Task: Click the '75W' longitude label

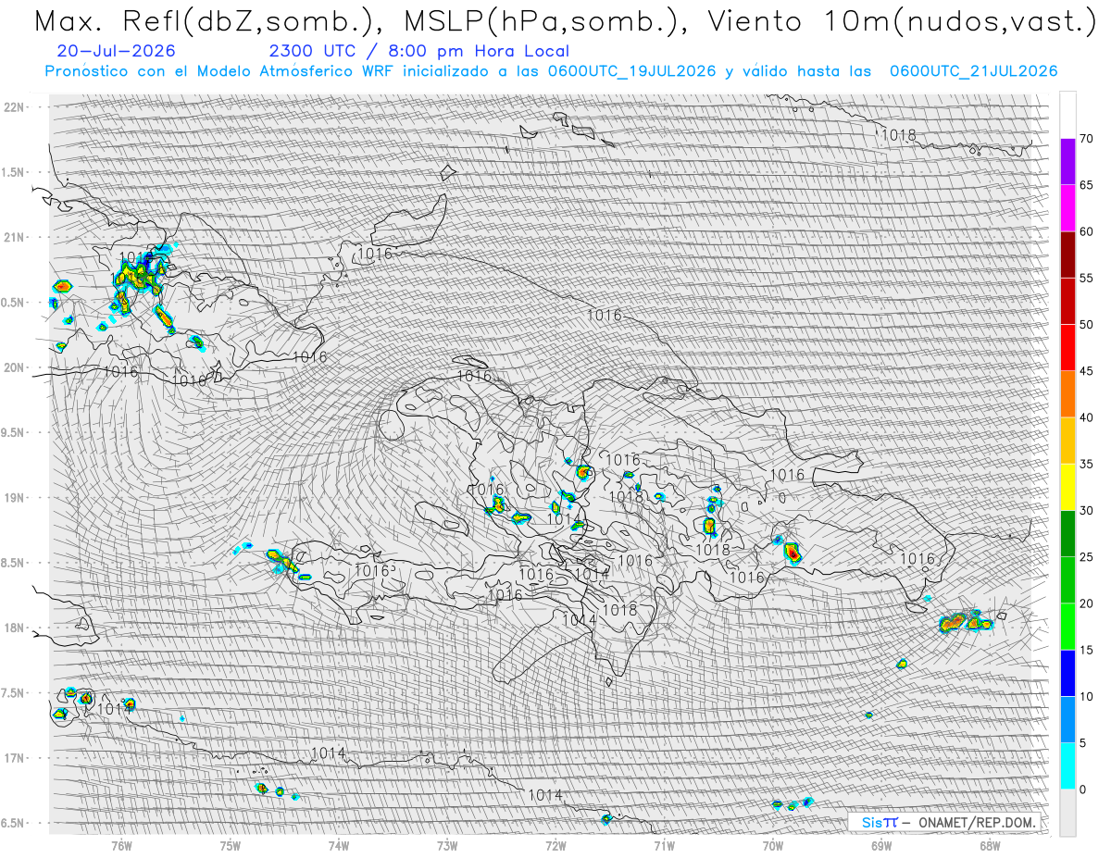Action: (230, 844)
